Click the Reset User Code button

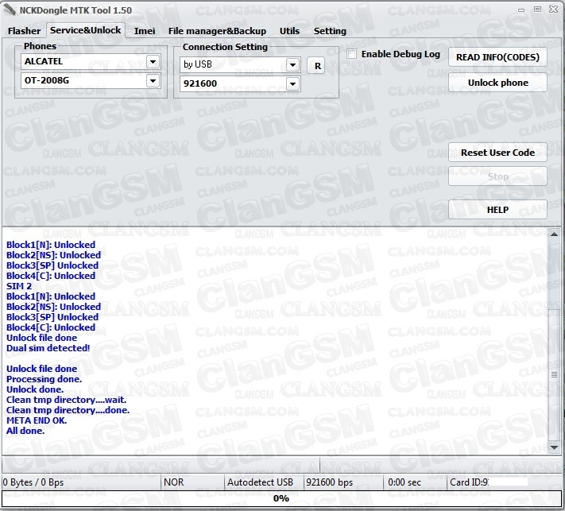tap(497, 153)
